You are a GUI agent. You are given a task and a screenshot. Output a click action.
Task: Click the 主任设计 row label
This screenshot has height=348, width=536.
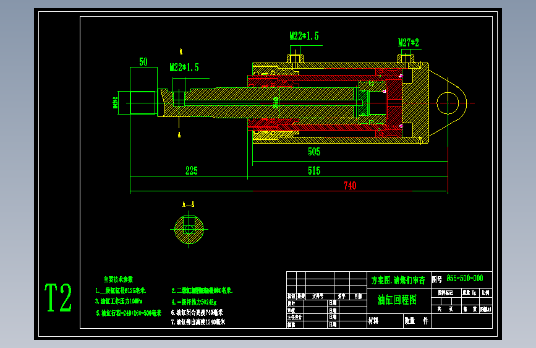pyautogui.click(x=295, y=318)
